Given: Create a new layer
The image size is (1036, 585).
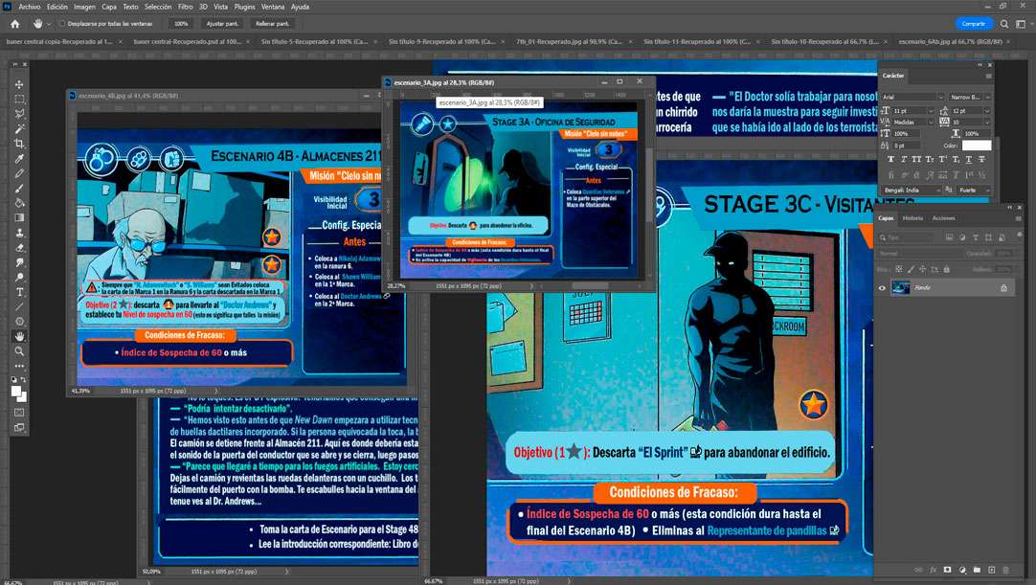Looking at the screenshot, I should click(991, 570).
